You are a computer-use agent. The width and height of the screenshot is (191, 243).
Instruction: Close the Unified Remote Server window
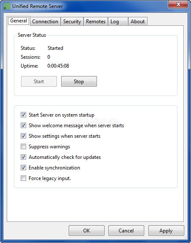coord(178,4)
